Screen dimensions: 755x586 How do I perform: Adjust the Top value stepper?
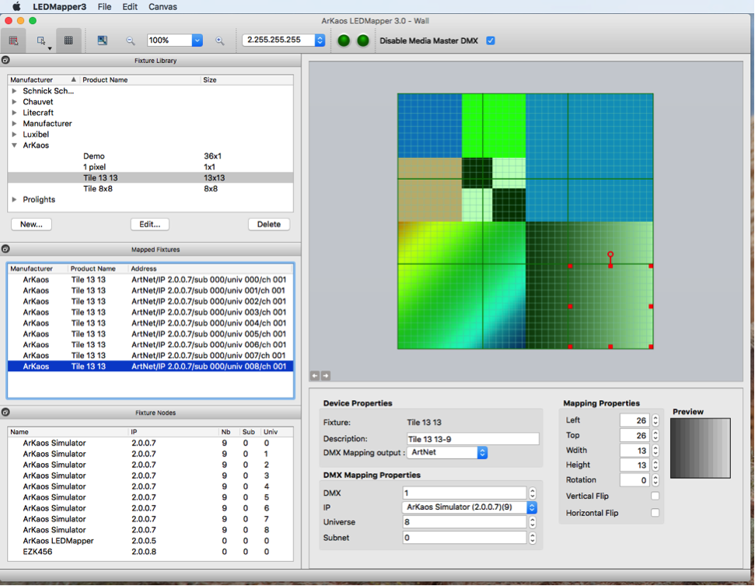(655, 435)
